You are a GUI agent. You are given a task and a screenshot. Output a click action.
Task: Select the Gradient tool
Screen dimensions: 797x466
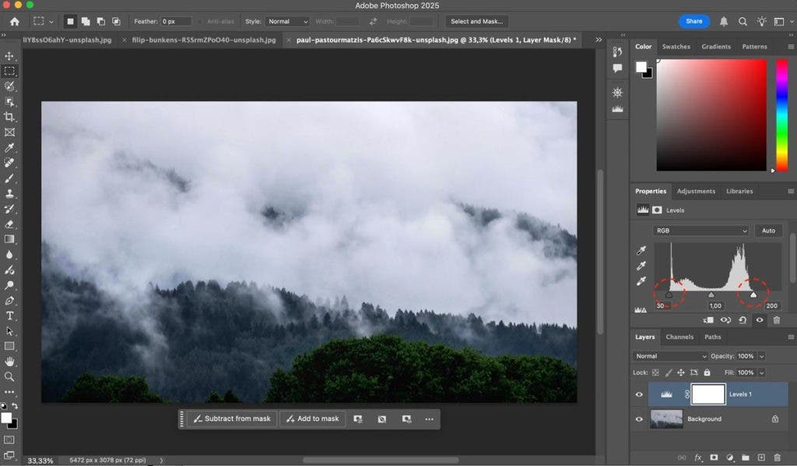pyautogui.click(x=9, y=239)
